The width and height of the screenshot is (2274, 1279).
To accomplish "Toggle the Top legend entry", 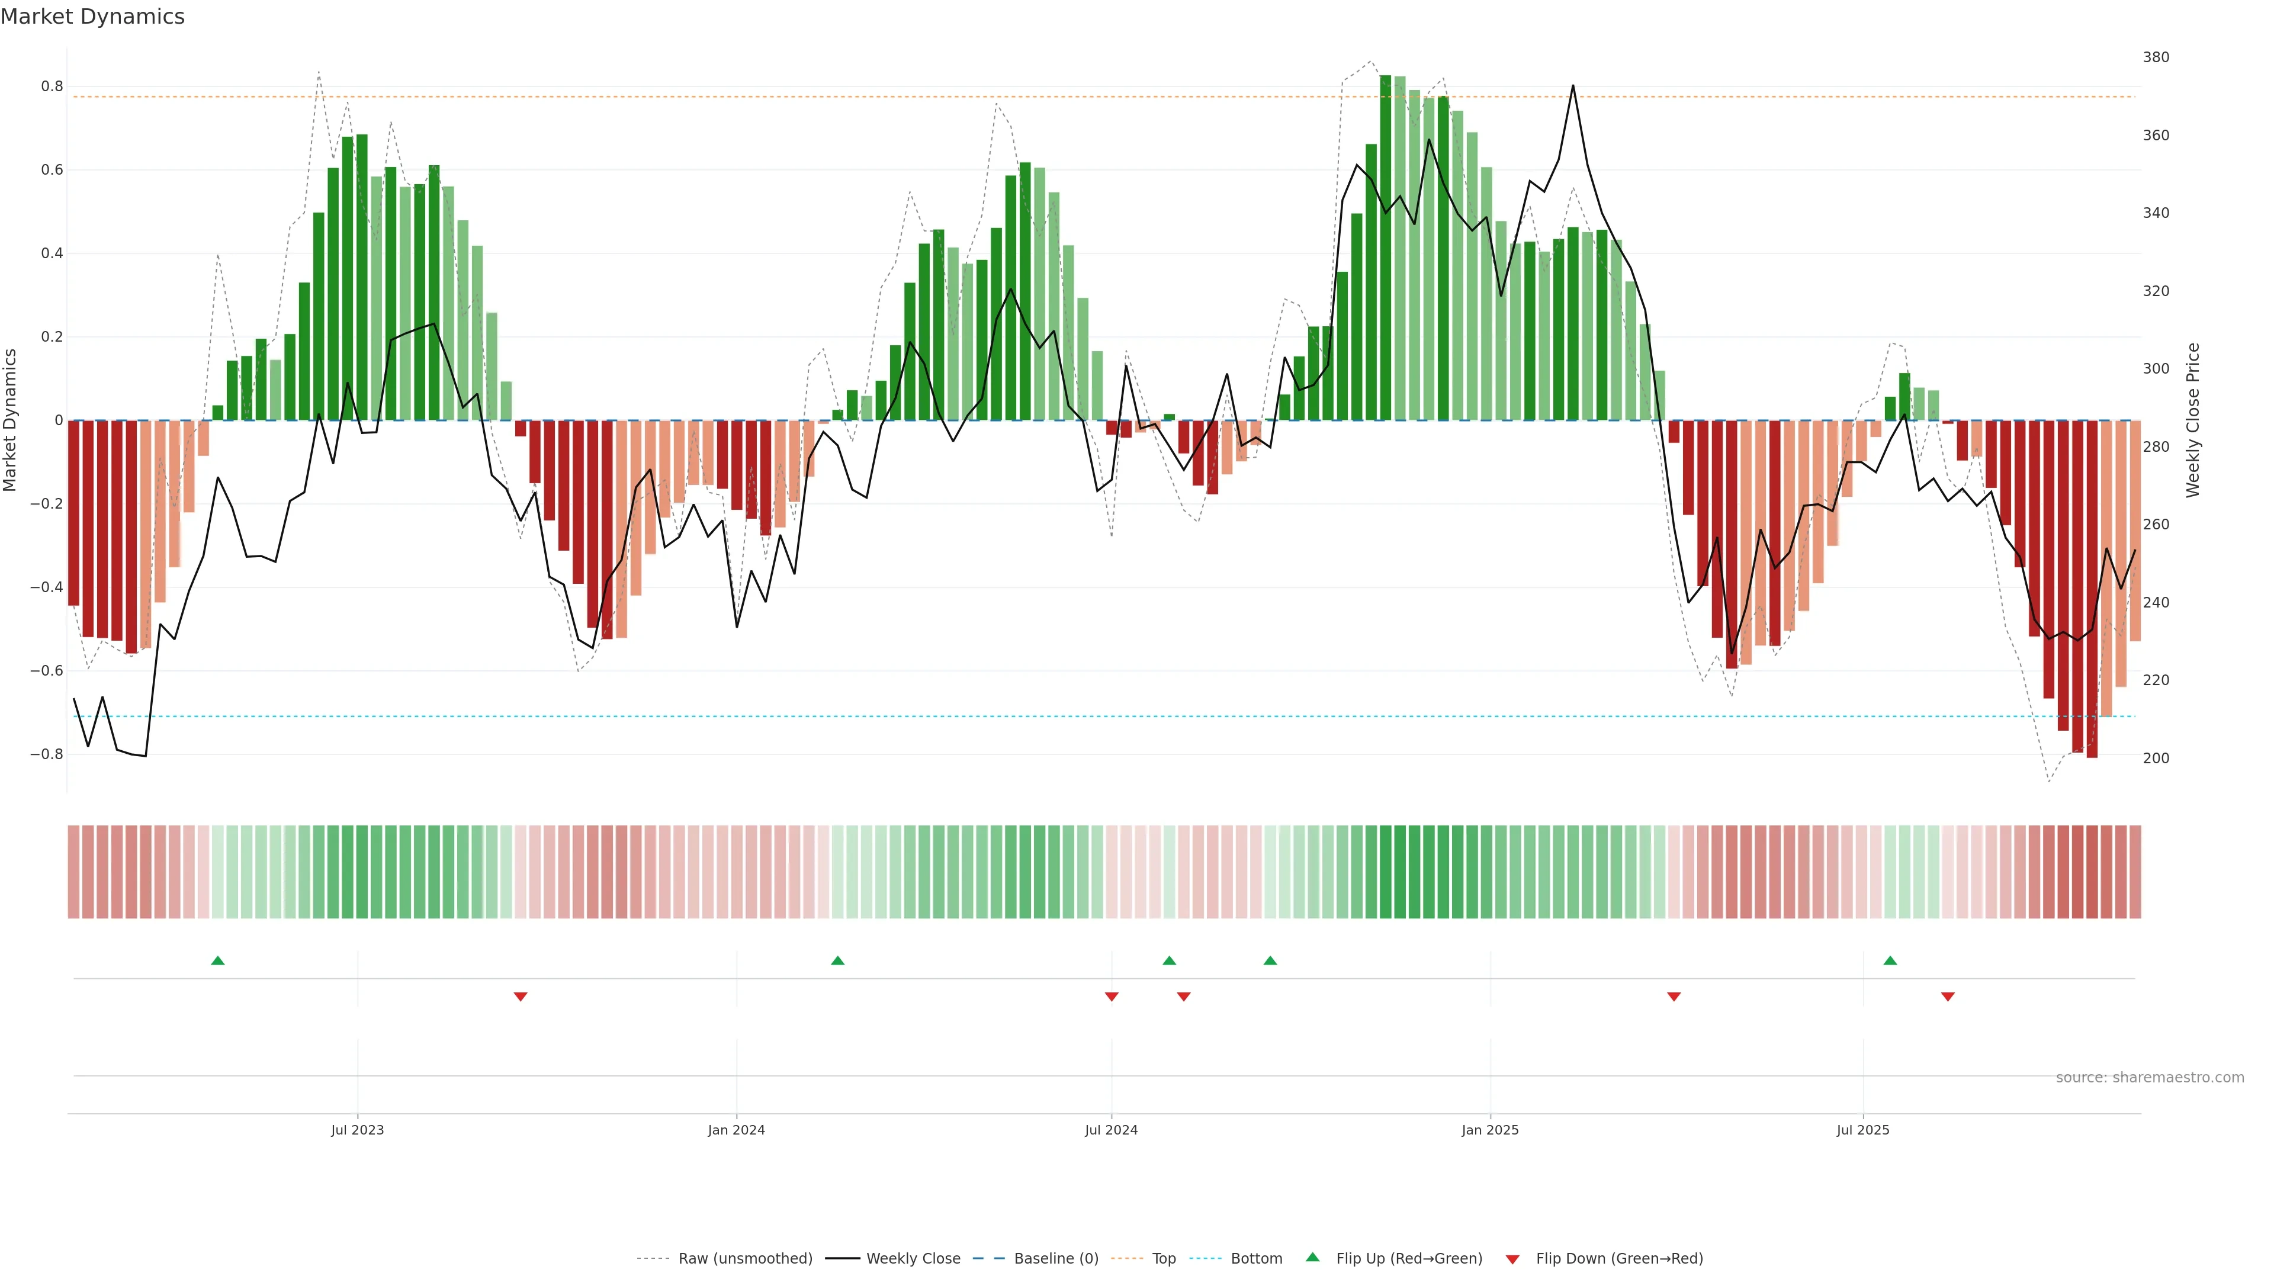I will [1164, 1259].
